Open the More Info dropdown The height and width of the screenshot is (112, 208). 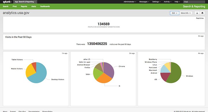click(x=186, y=13)
